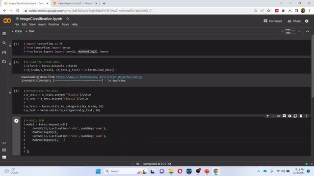
Task: Open a new browser tab
Action: pos(104,3)
